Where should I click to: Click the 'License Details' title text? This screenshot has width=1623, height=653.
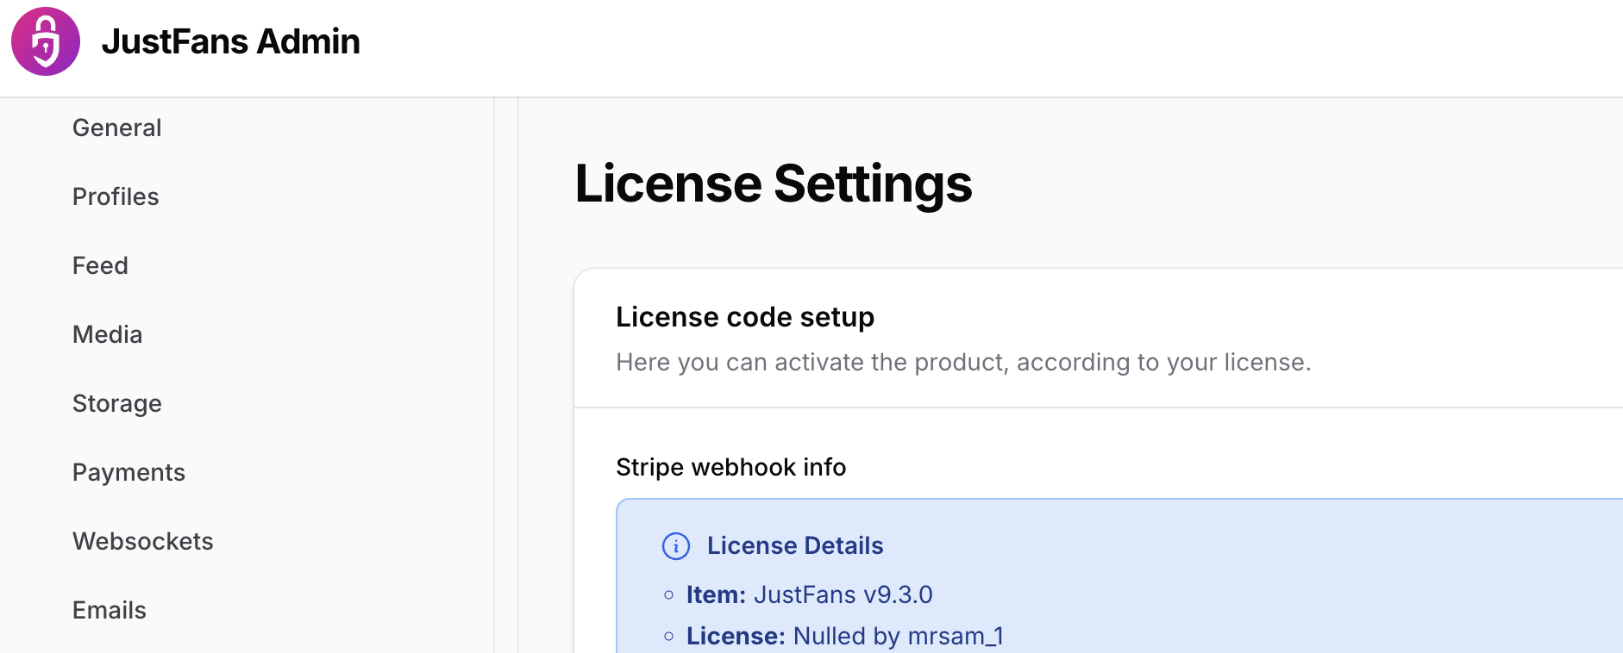tap(795, 545)
